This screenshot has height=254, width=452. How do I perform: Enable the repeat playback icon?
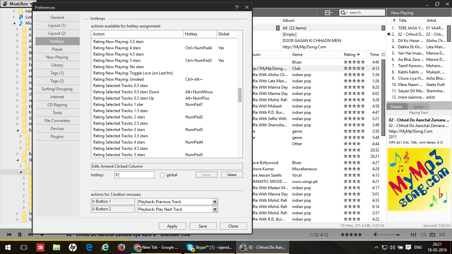[x=432, y=235]
